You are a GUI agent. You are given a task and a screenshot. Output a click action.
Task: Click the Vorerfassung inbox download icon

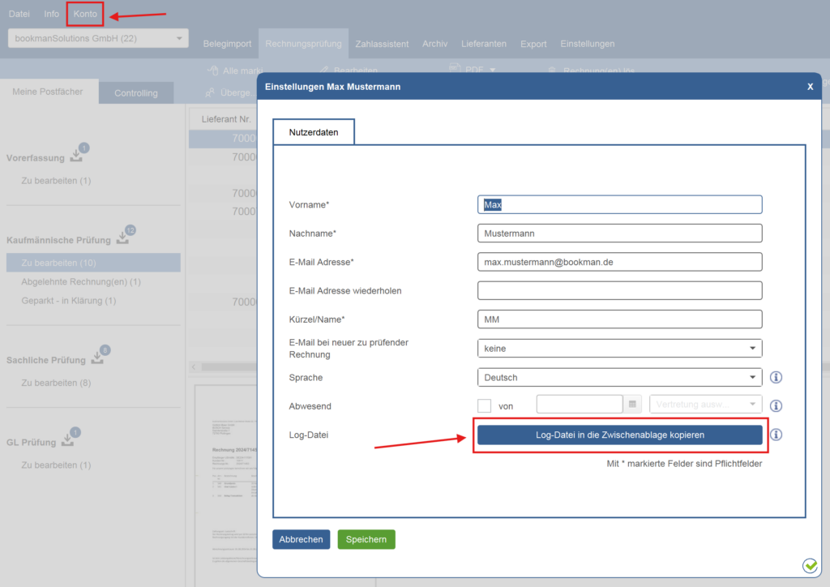point(77,155)
